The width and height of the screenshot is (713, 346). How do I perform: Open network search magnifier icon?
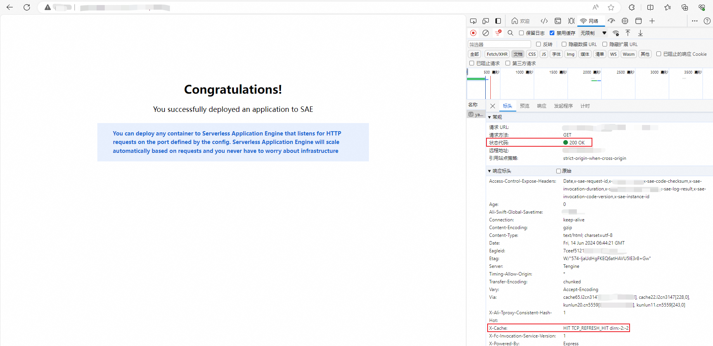[511, 33]
